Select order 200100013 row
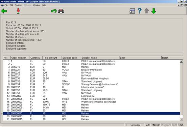The image size is (187, 127). pos(91,116)
